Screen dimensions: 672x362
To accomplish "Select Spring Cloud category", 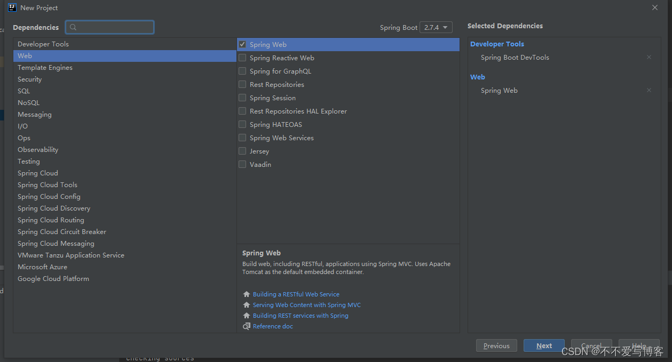I will click(x=125, y=173).
